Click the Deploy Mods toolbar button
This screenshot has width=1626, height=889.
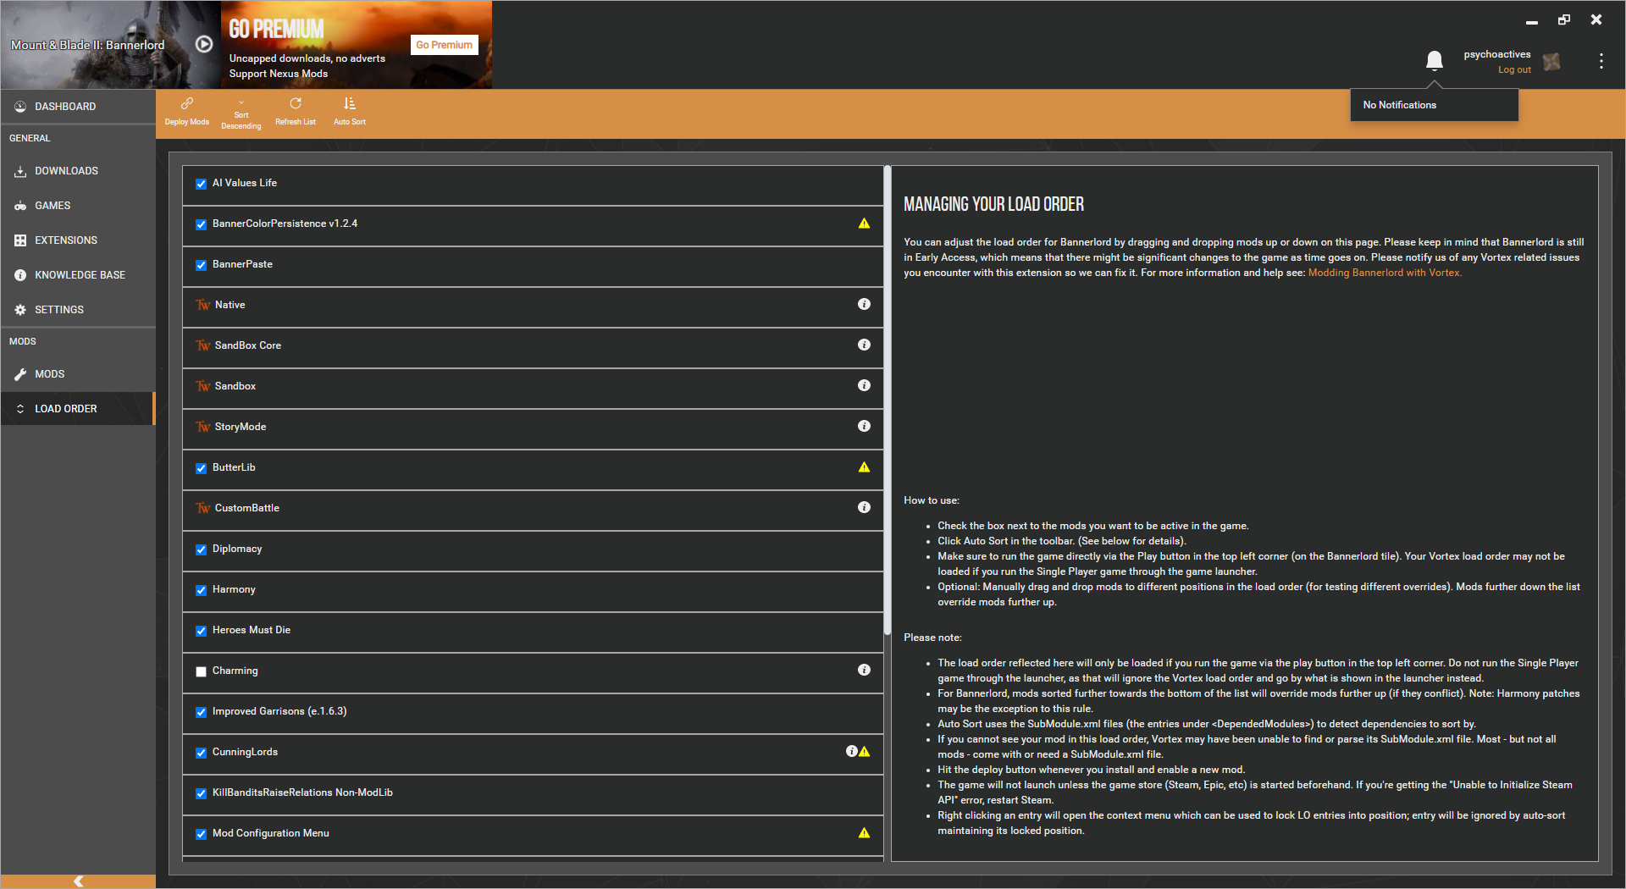coord(187,111)
